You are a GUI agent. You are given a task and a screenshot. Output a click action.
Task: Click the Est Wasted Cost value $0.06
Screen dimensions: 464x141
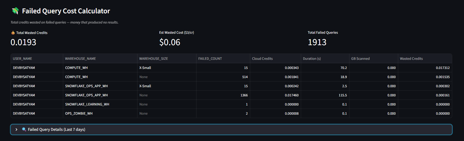[170, 42]
